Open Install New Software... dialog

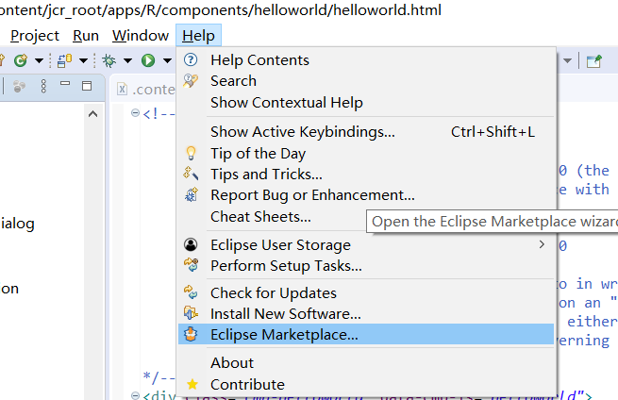[366, 314]
